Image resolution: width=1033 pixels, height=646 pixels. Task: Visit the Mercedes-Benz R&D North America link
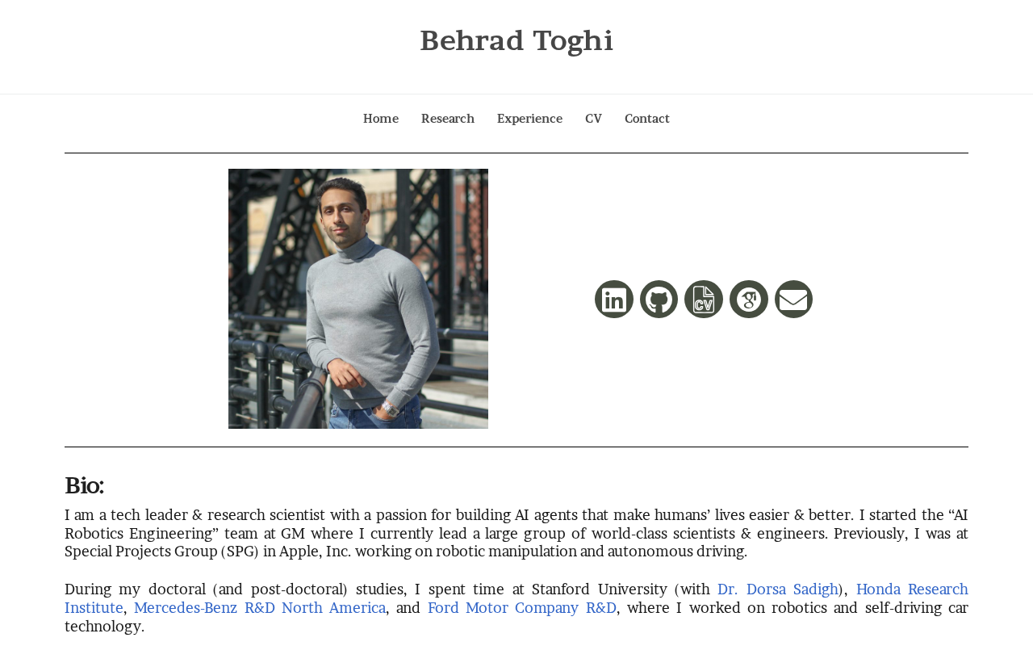[260, 608]
